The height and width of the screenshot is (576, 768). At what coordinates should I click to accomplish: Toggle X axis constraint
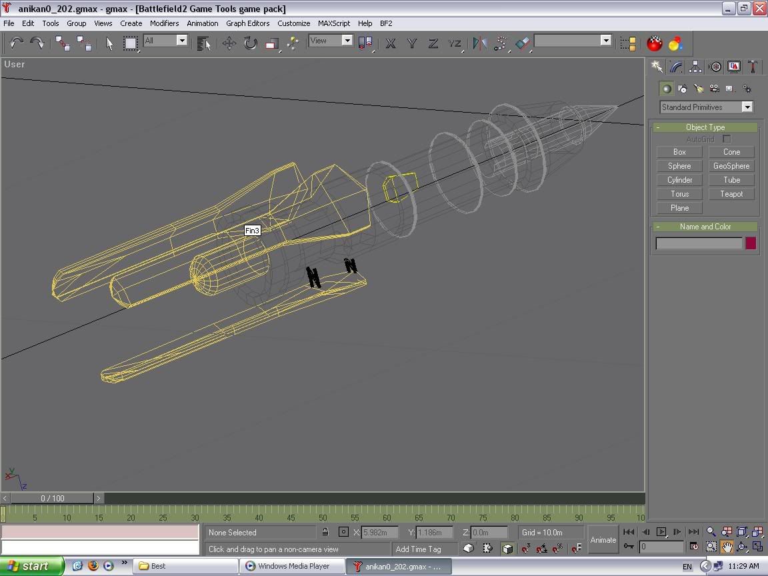pos(391,43)
